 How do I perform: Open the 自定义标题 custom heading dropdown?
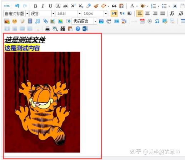(x=16, y=14)
